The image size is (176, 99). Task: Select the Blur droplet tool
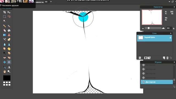4,45
